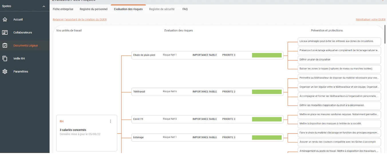Click the Documents Légaux clipboard icon
The height and width of the screenshot is (155, 387).
pyautogui.click(x=5, y=45)
